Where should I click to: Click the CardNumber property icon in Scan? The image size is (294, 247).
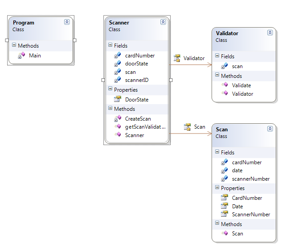[x=224, y=197]
